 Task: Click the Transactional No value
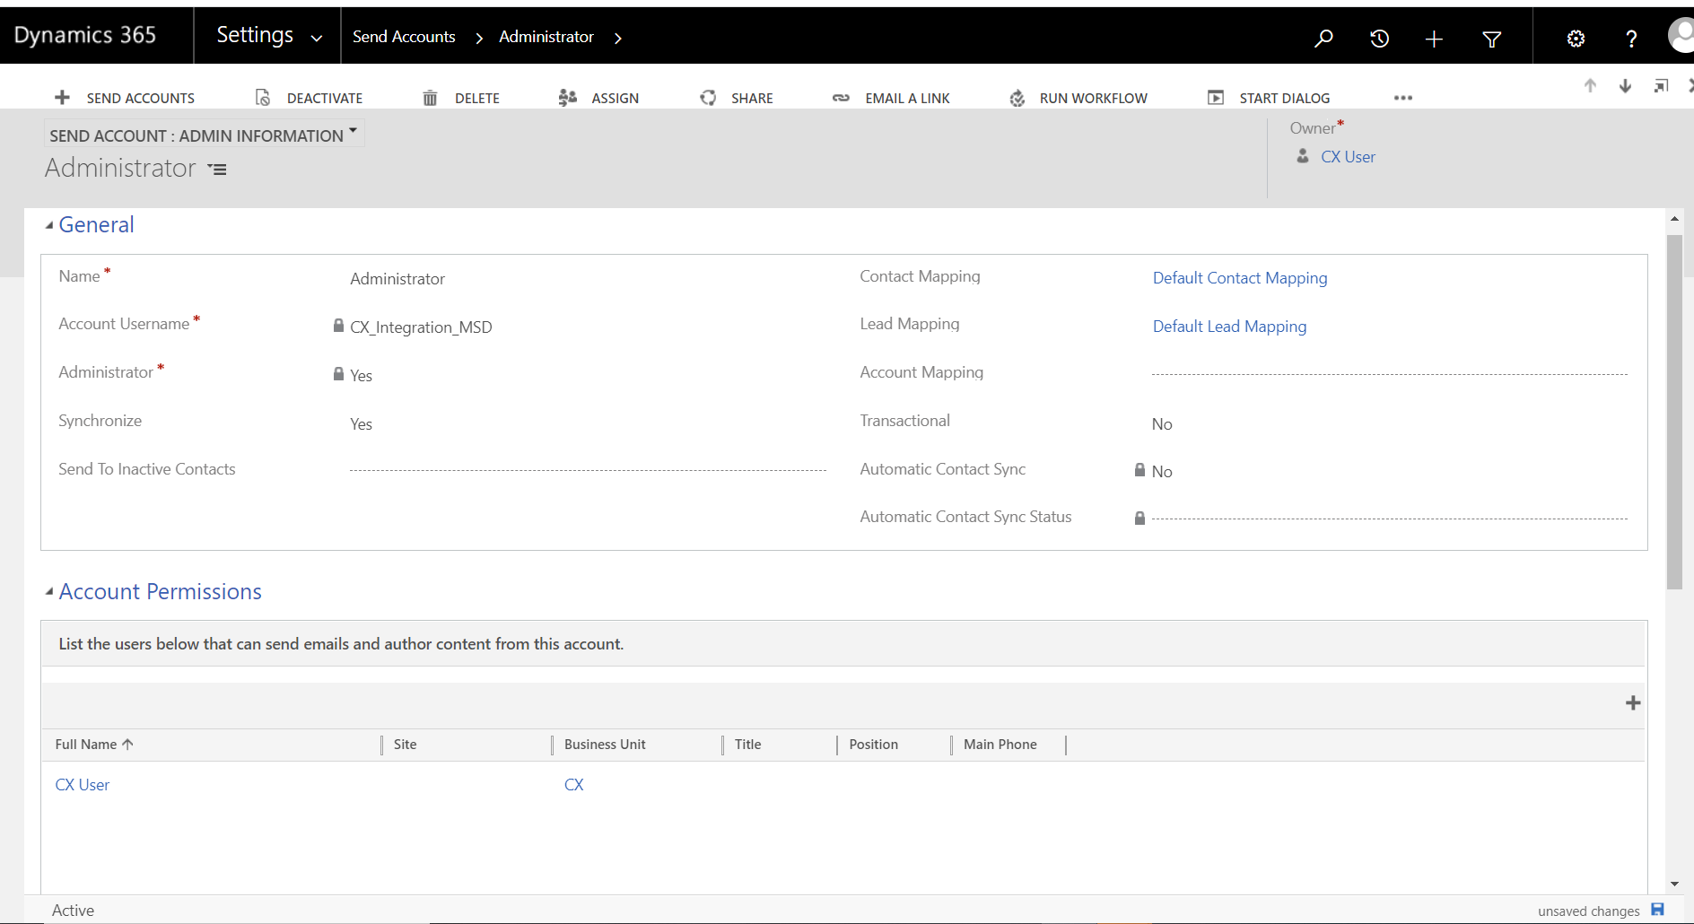point(1162,423)
